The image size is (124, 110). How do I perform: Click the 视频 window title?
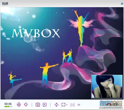[x=5, y=4]
